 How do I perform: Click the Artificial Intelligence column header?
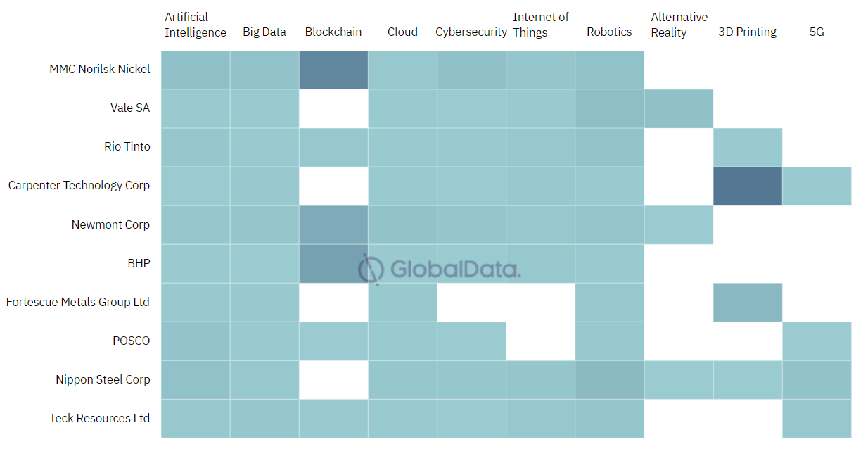pos(196,25)
